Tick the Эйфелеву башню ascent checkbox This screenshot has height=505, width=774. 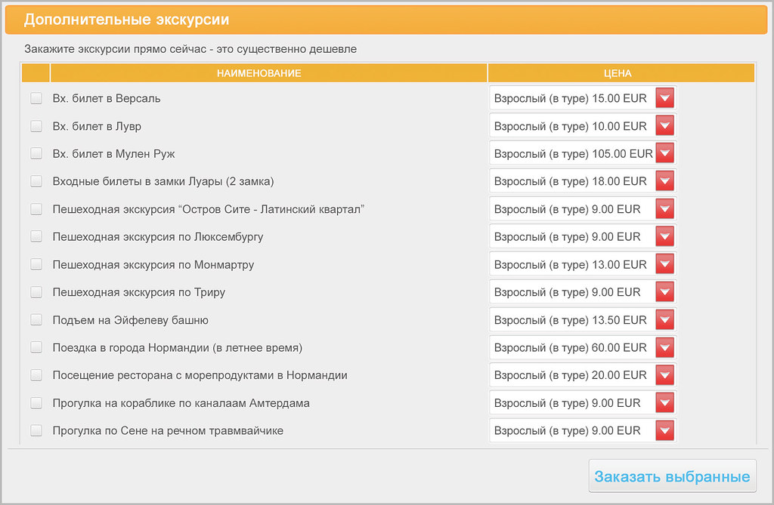pos(36,320)
